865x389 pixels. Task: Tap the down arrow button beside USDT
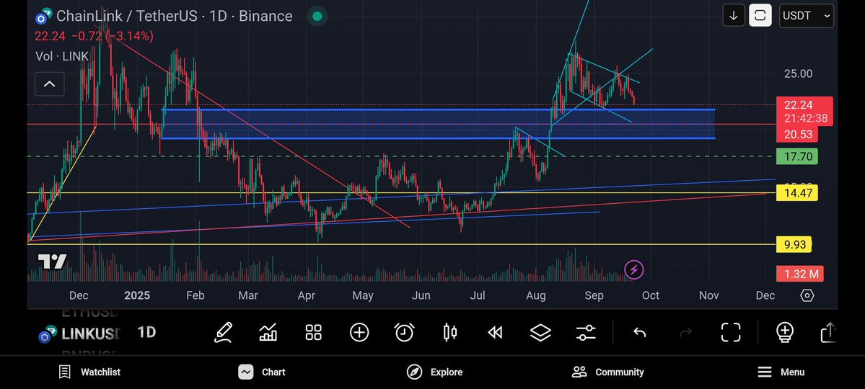(x=734, y=15)
